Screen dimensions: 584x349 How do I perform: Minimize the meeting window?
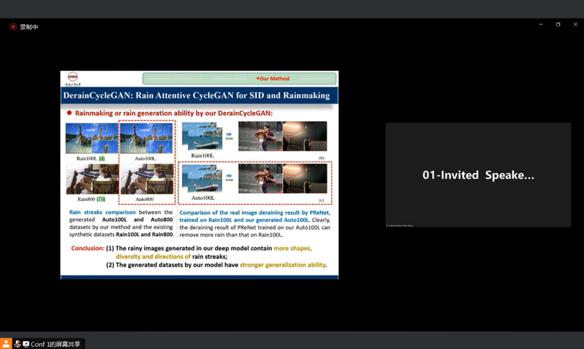[541, 24]
